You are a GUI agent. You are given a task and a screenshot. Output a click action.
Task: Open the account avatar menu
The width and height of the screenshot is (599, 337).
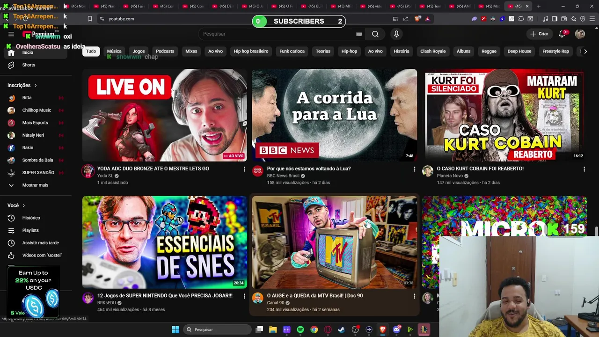580,34
